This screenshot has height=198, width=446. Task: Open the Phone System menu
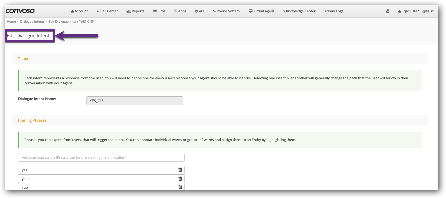coord(226,11)
